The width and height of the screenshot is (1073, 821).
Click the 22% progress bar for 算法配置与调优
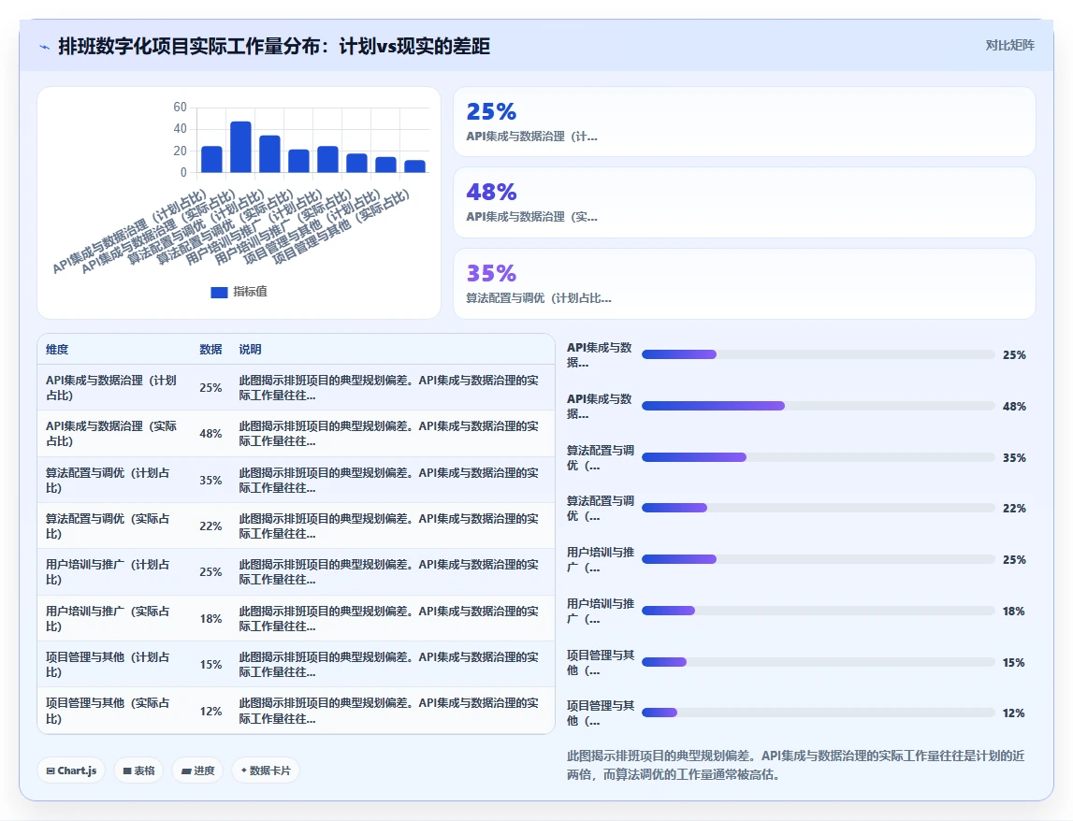[818, 508]
